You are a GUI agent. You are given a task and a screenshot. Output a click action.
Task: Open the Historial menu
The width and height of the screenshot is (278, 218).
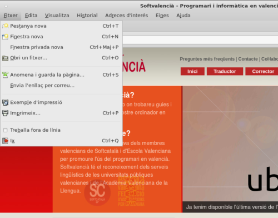click(x=87, y=16)
